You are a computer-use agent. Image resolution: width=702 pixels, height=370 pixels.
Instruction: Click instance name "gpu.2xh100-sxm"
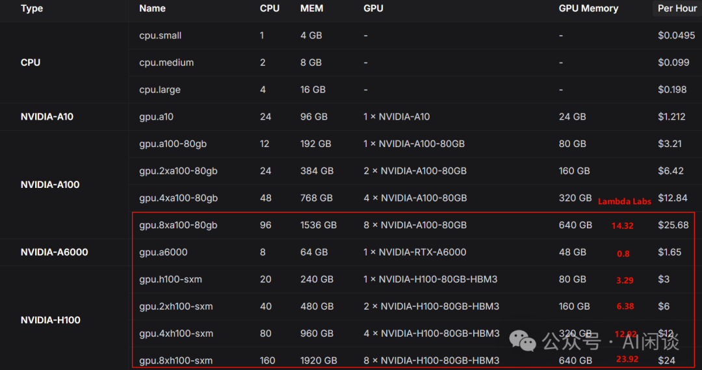[x=176, y=306]
